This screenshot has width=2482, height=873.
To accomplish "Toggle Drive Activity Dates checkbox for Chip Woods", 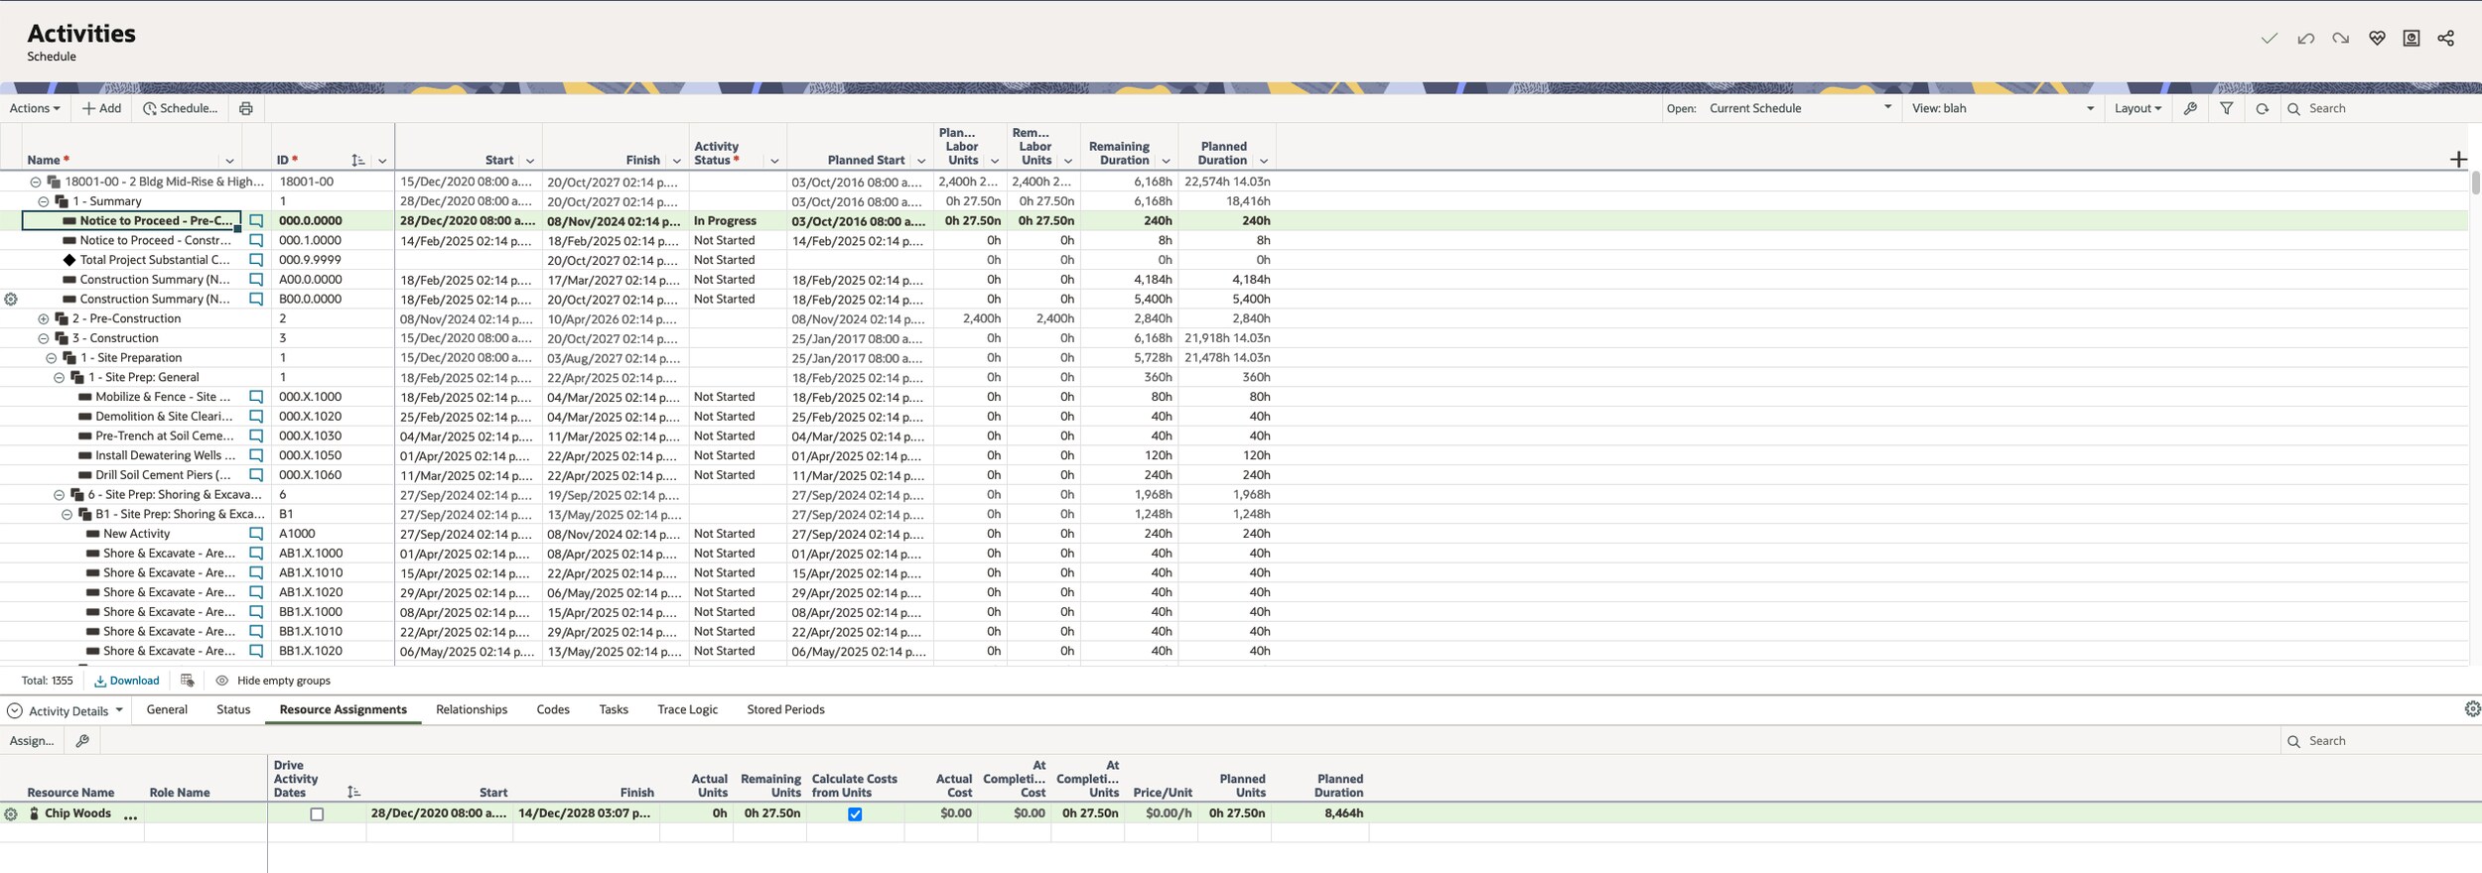I will click(317, 814).
